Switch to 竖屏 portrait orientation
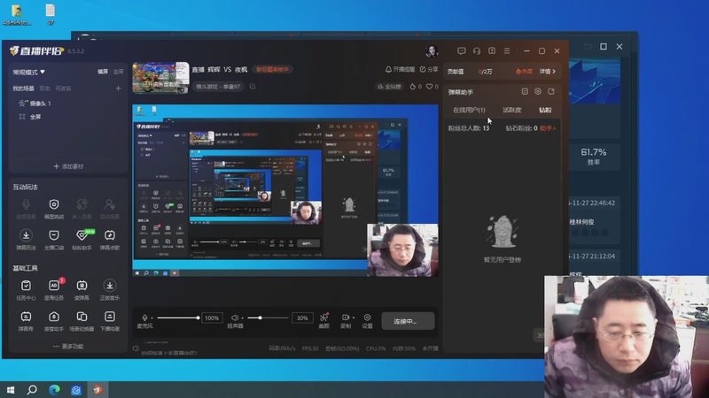This screenshot has height=398, width=709. [x=118, y=72]
